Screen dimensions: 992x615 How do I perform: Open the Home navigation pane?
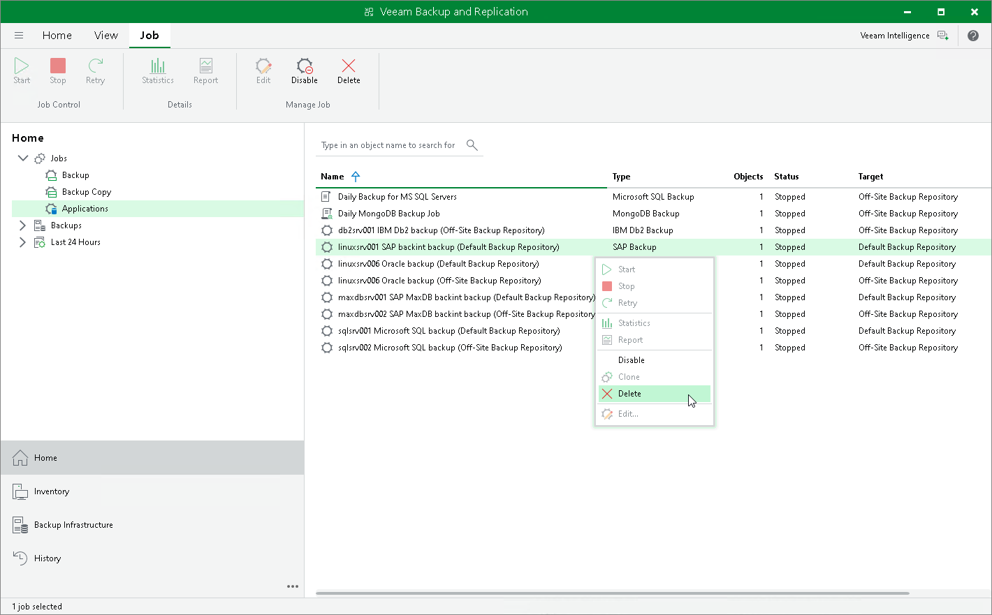coord(152,458)
